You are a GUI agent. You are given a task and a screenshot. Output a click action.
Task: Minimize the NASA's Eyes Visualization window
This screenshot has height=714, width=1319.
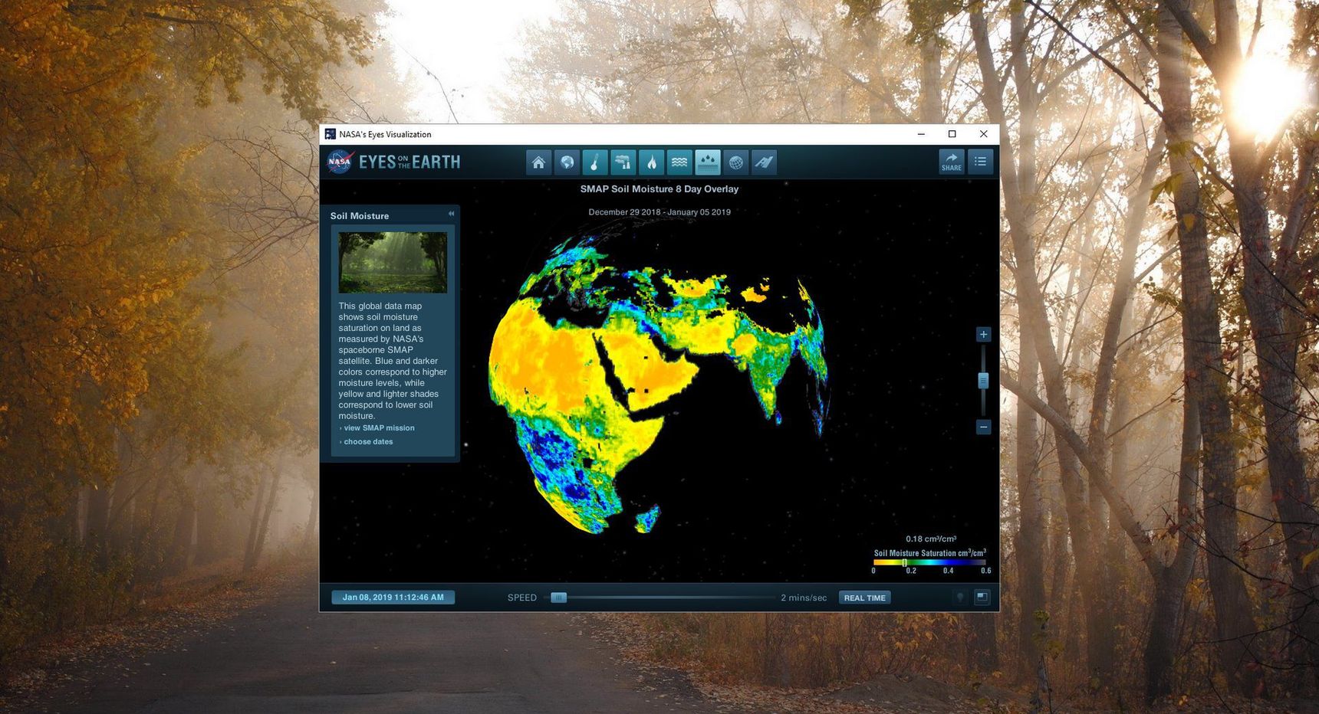click(x=921, y=134)
